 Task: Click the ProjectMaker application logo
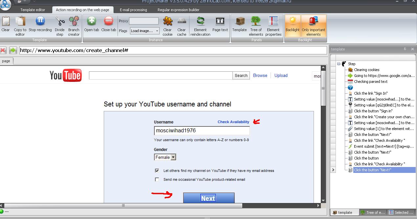pyautogui.click(x=5, y=4)
